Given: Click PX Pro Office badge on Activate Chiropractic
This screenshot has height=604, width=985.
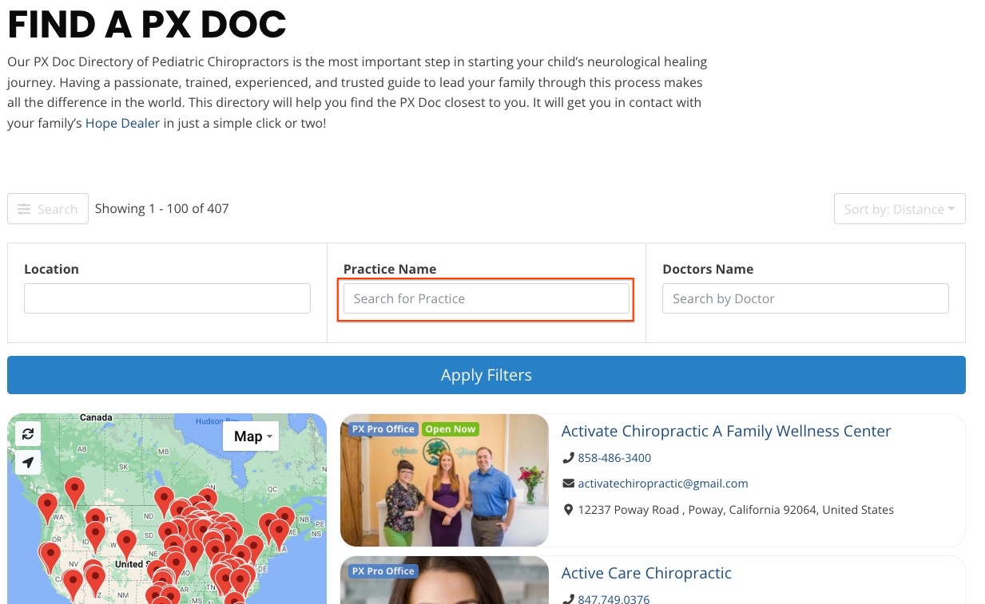Looking at the screenshot, I should pyautogui.click(x=383, y=429).
